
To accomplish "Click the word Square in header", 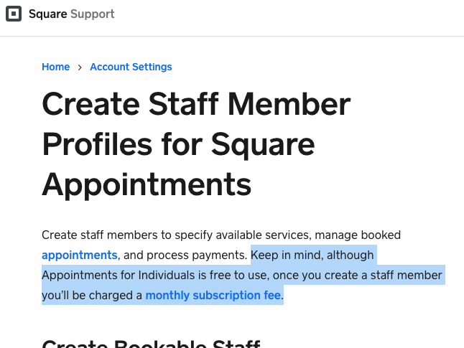I will (x=48, y=14).
